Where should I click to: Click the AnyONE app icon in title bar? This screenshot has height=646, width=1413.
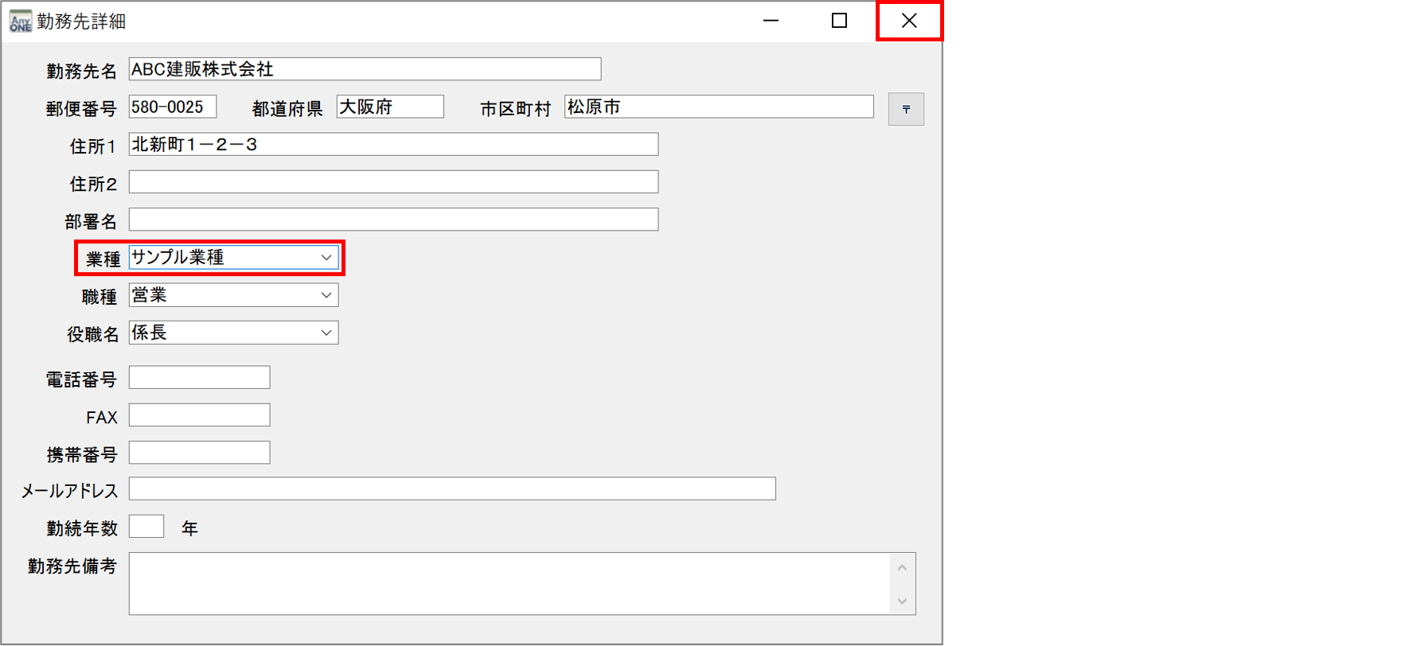(20, 21)
